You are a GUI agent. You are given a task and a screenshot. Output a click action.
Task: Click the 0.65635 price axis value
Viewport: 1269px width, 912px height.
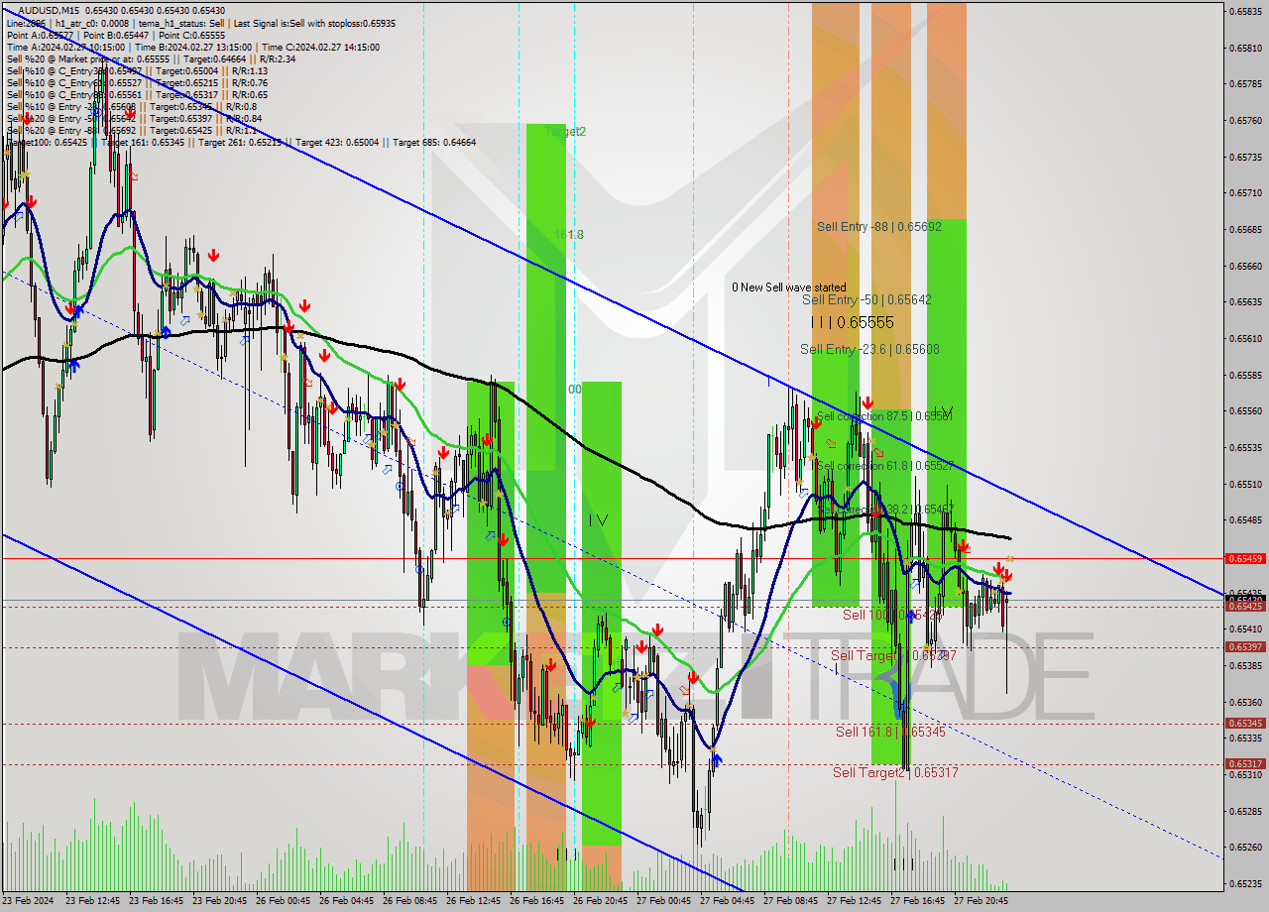tap(1246, 302)
